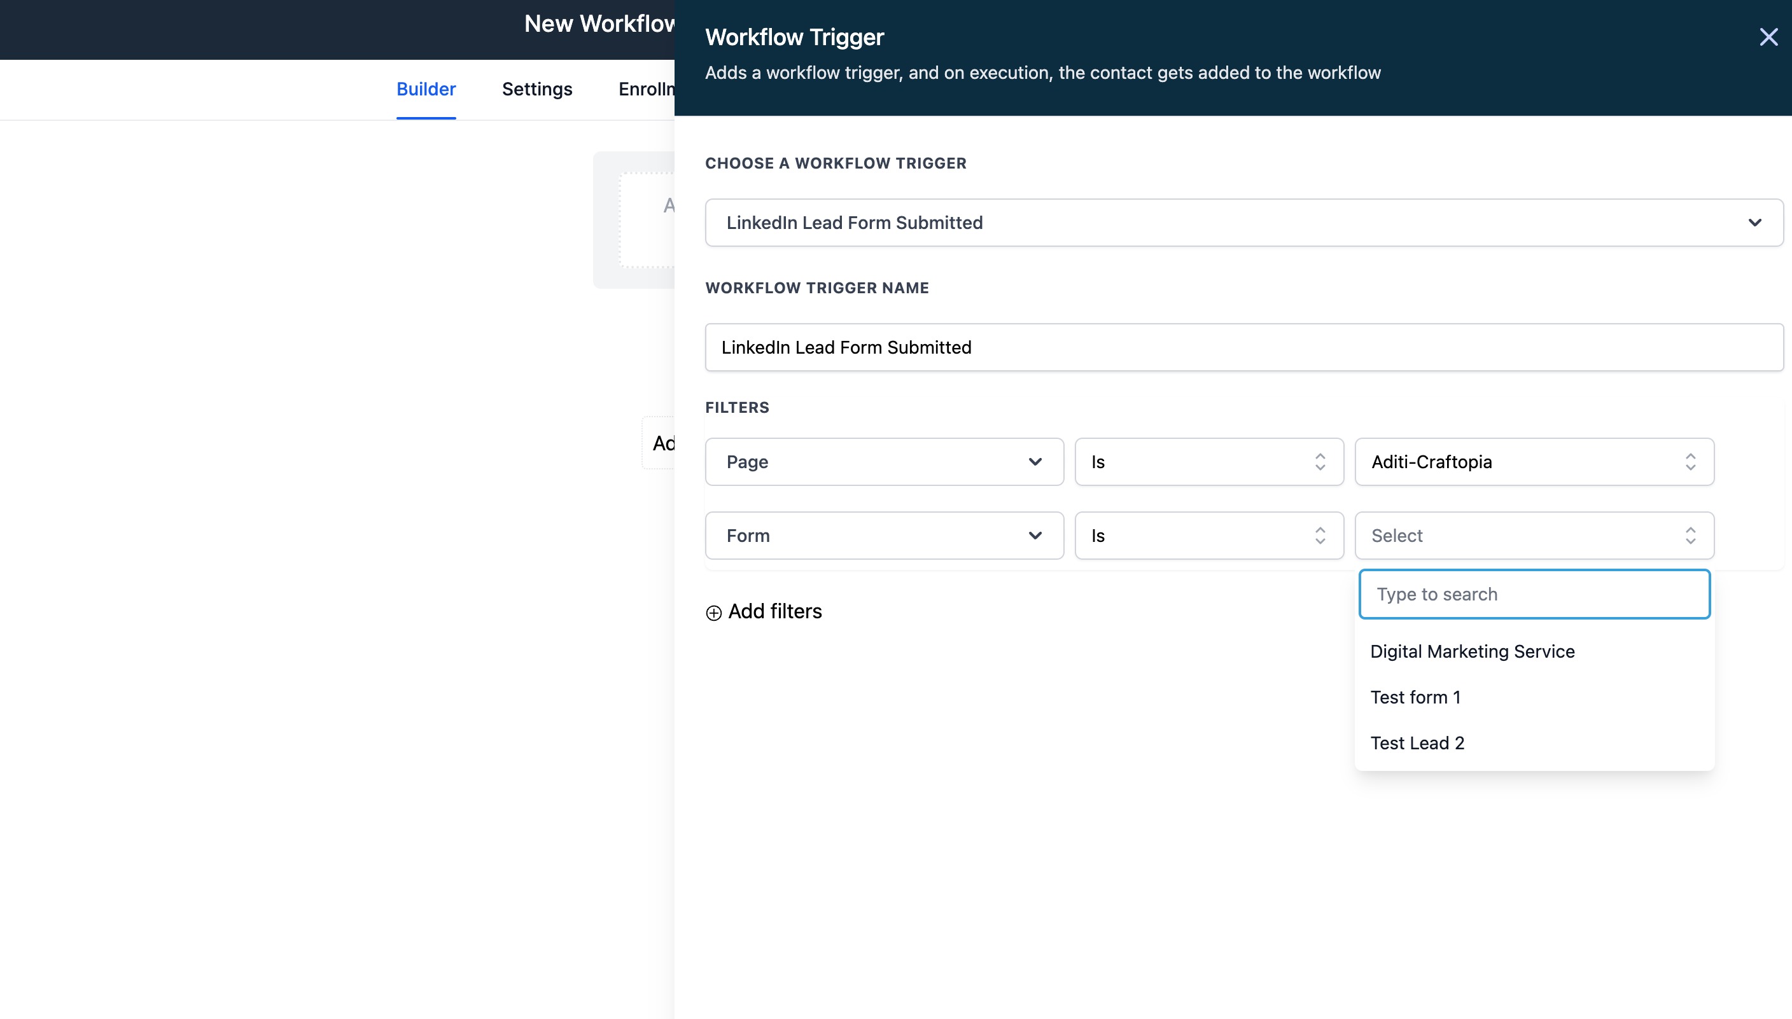Click the Add filters link
This screenshot has height=1019, width=1792.
click(774, 612)
